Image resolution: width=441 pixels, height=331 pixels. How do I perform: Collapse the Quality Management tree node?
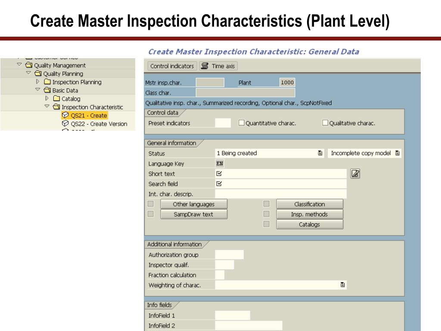tap(19, 65)
